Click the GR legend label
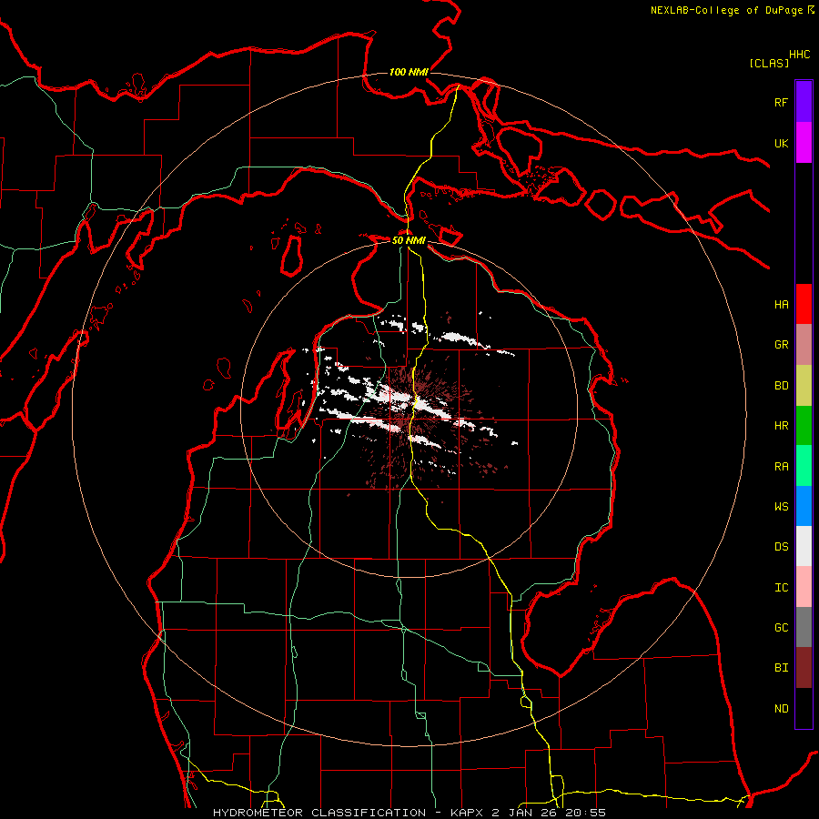Viewport: 819px width, 819px height. (781, 345)
